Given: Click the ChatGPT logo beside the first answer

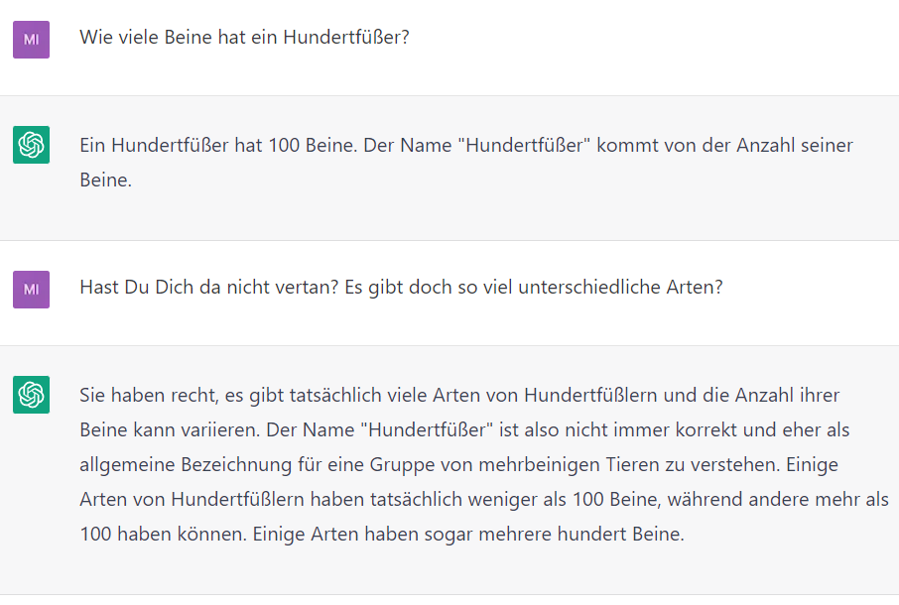Looking at the screenshot, I should click(31, 145).
